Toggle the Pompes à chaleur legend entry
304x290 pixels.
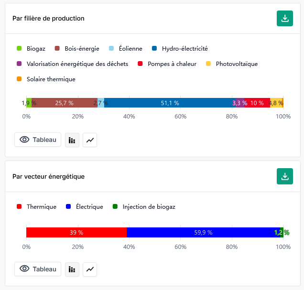[167, 64]
